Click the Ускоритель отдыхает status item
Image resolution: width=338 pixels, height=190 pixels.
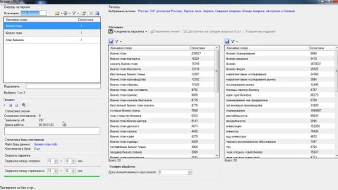coord(260,32)
